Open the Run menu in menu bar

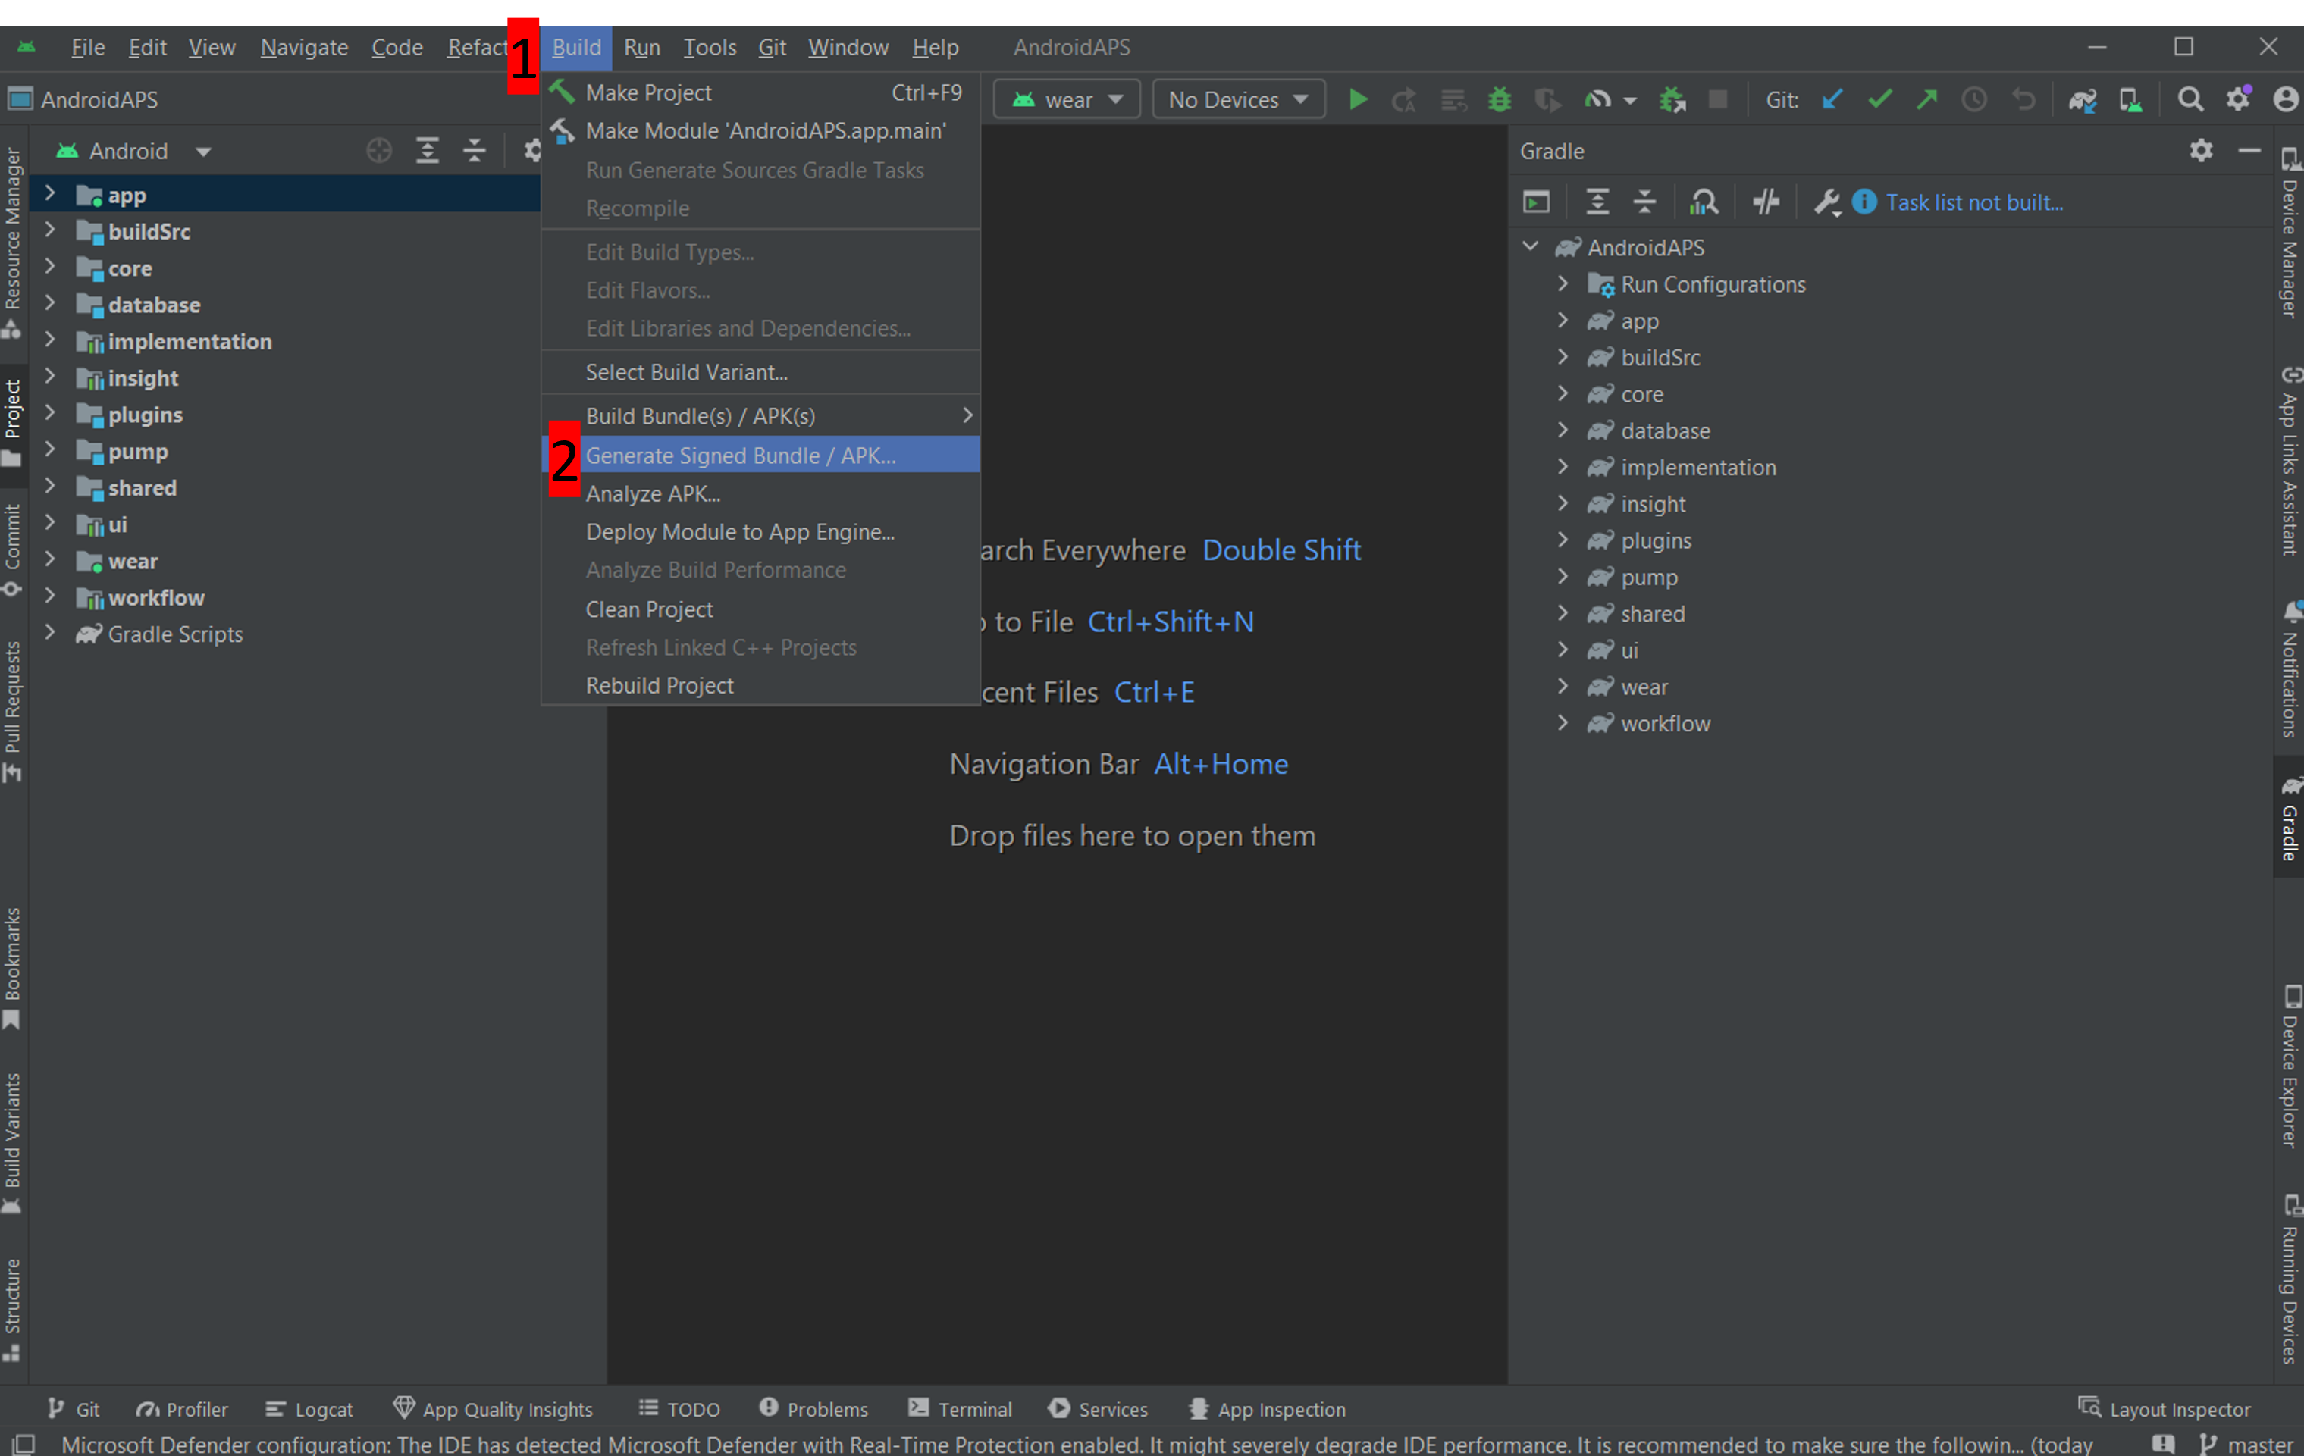(642, 47)
